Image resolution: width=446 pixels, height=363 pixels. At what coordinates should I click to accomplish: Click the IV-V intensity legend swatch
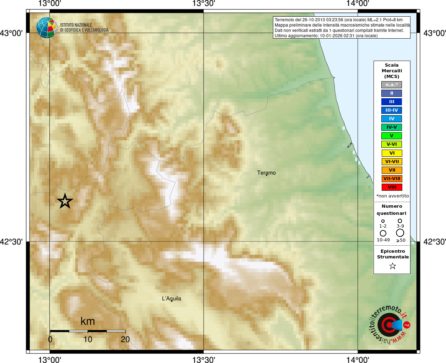point(392,127)
